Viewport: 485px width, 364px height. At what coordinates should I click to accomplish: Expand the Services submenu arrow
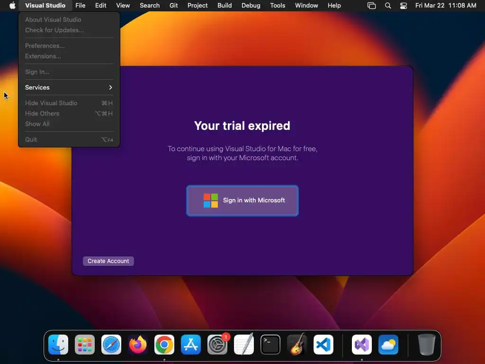110,87
